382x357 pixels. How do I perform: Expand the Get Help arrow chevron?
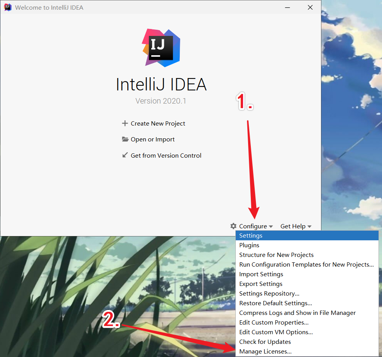pos(309,226)
